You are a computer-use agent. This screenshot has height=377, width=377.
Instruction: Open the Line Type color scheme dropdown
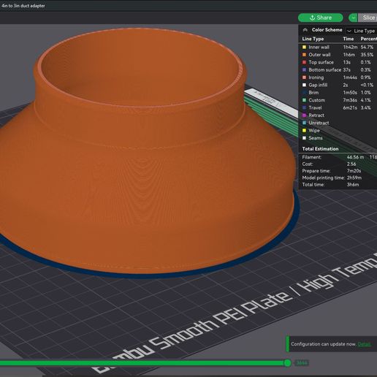click(x=361, y=31)
